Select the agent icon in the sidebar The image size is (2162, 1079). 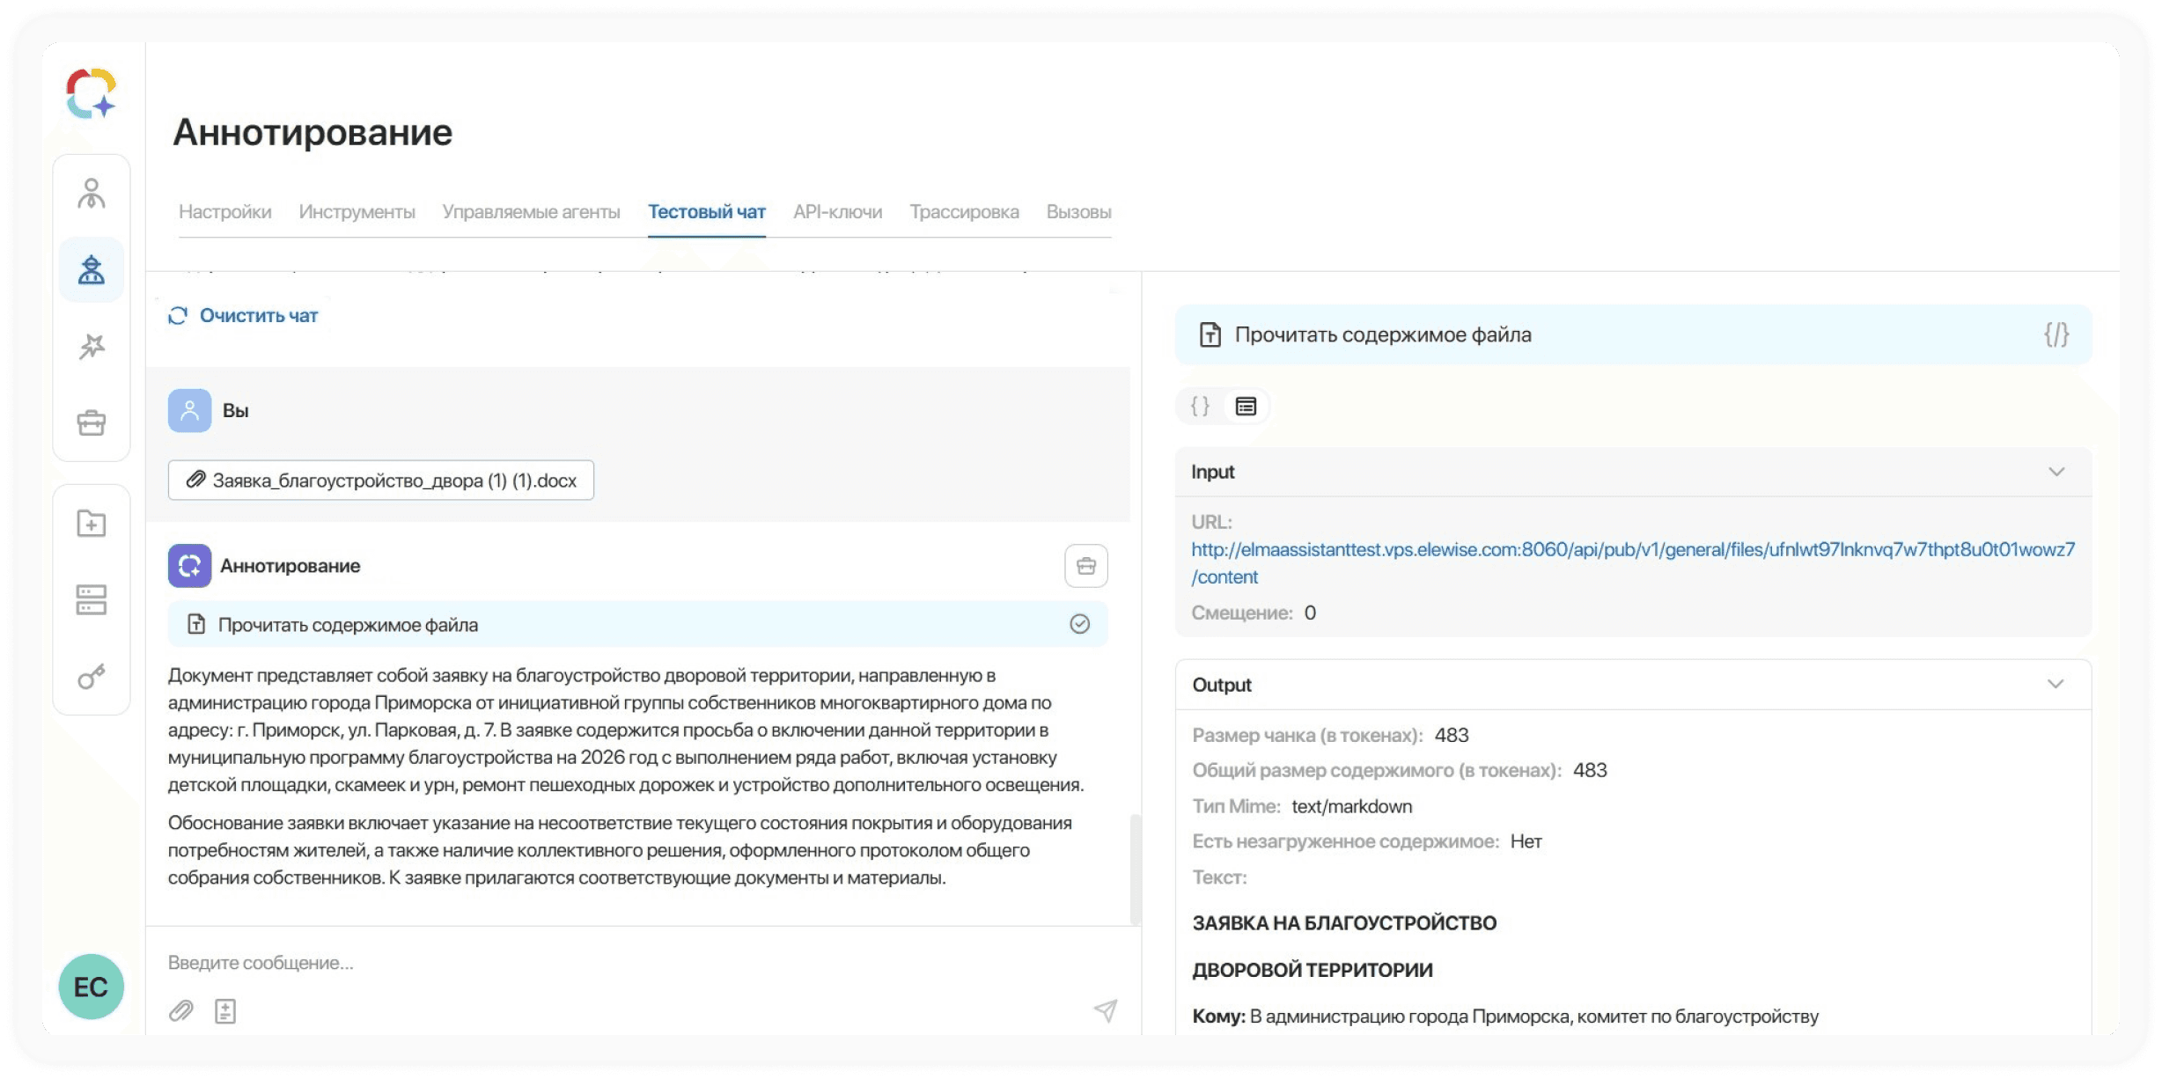tap(91, 269)
